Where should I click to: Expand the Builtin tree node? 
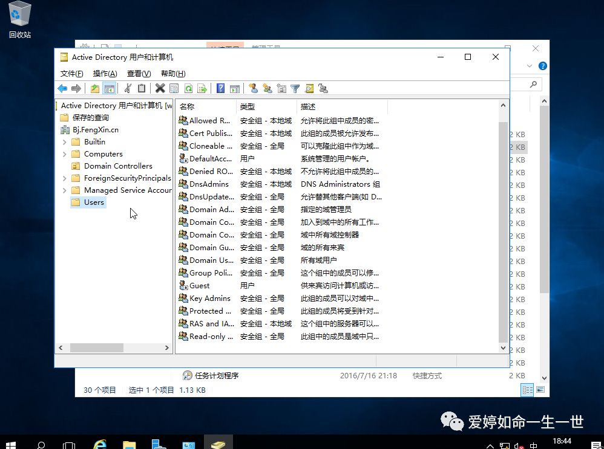coord(64,142)
